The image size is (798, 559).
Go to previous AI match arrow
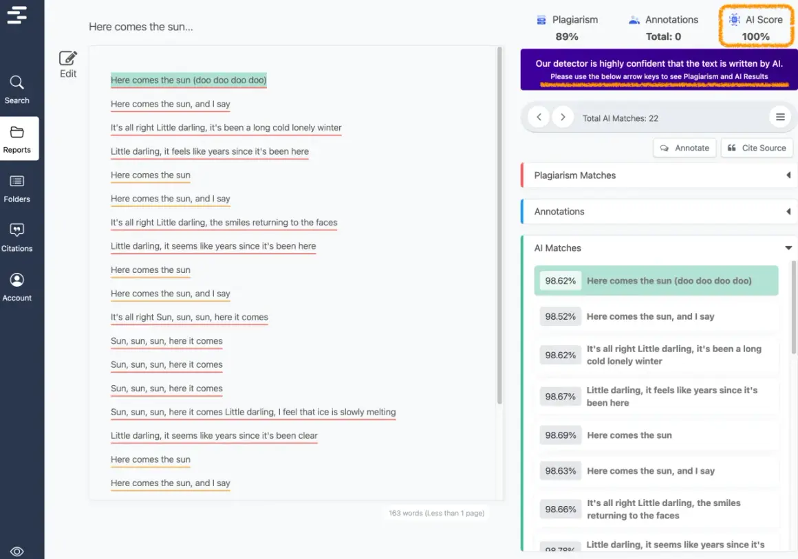tap(539, 117)
